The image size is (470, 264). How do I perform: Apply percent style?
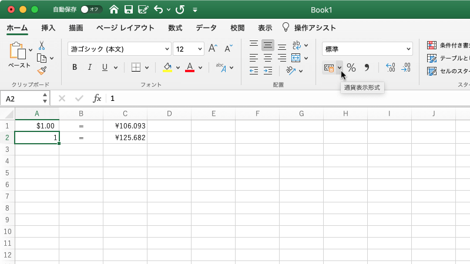351,67
